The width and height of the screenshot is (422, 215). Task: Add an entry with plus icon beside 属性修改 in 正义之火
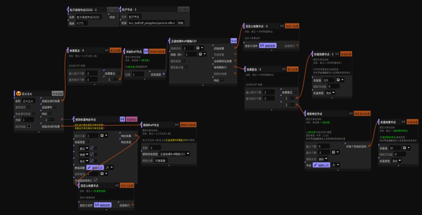click(29, 107)
